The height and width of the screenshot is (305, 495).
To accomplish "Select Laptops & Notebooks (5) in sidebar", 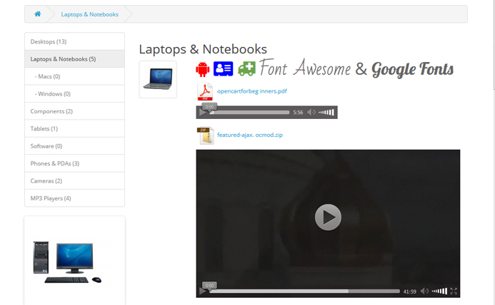I will pos(74,59).
